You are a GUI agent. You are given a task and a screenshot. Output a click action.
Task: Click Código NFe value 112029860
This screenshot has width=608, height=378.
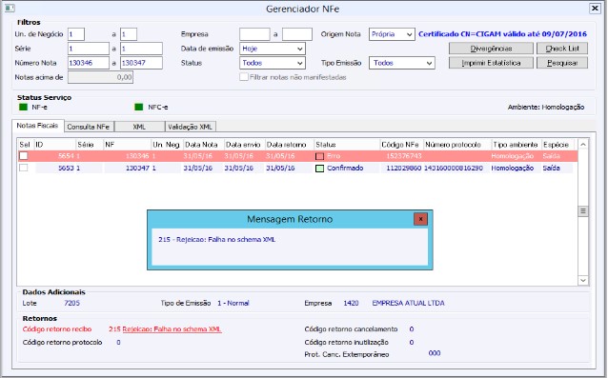[404, 169]
